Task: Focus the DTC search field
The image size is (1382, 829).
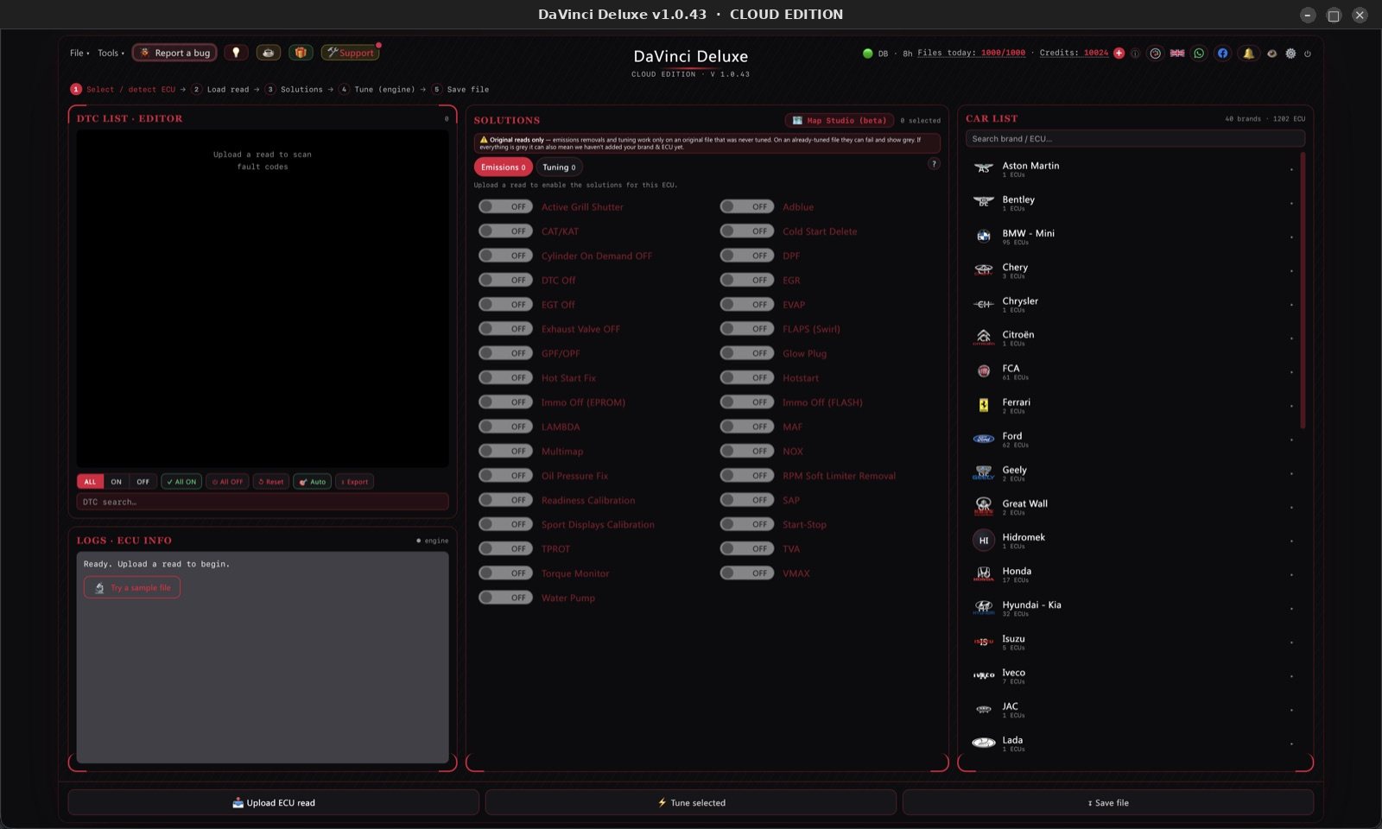Action: tap(263, 502)
